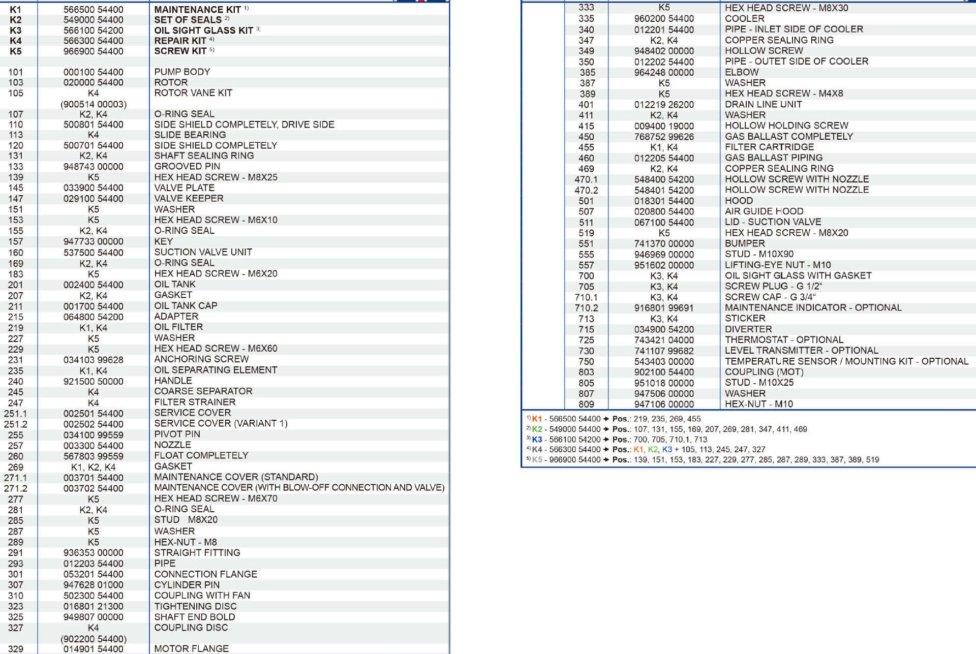Click the SET OF SEALS entry

[188, 20]
